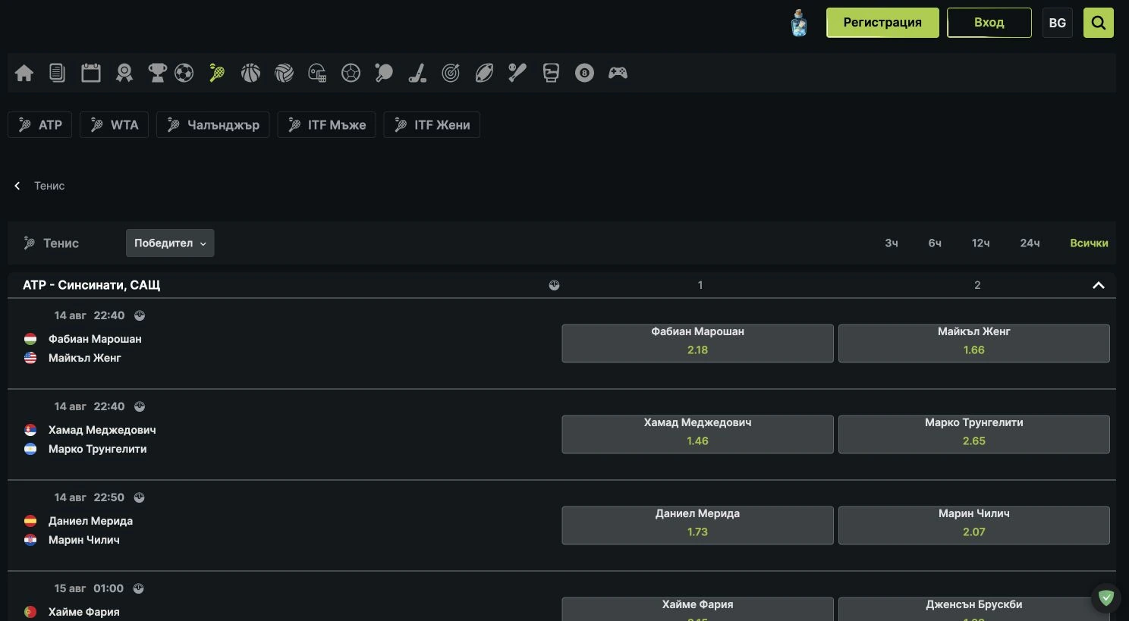Show Всички matches filter
Screen dimensions: 1129x621
click(x=1089, y=243)
